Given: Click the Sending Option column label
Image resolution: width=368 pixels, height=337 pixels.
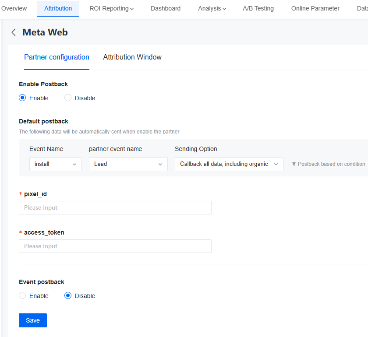Looking at the screenshot, I should pos(196,149).
